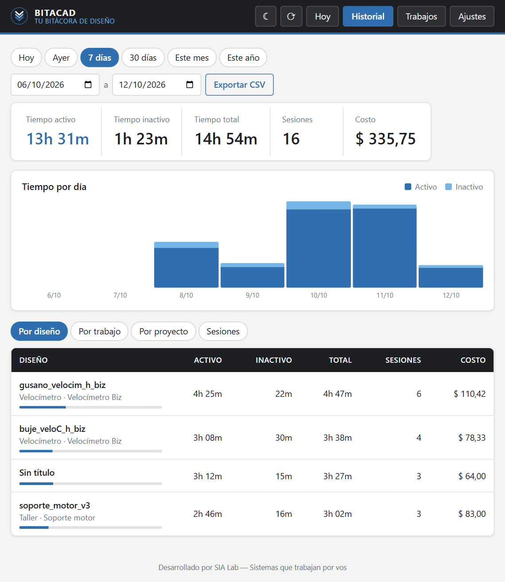Select the Este año range filter
505x582 pixels.
pos(243,58)
